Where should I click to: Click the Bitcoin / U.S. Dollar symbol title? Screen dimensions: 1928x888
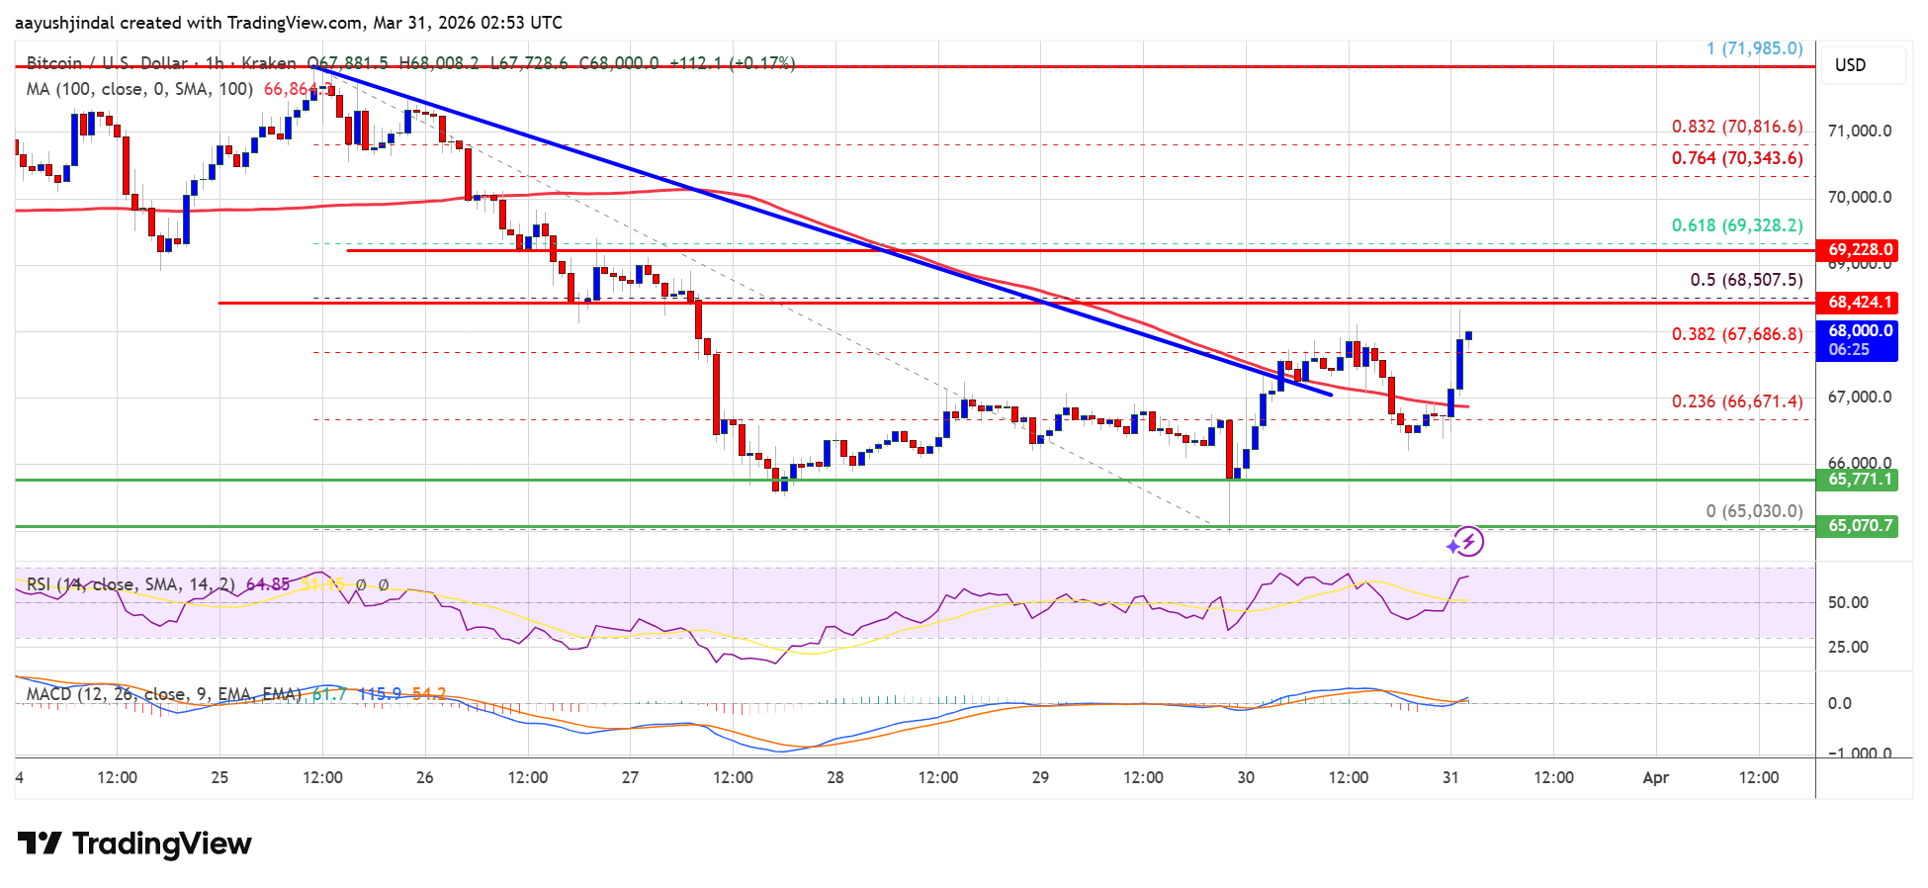(107, 63)
